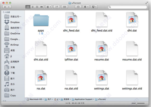Open Music in the sidebar
151x107 pixels.
[x=9, y=84]
